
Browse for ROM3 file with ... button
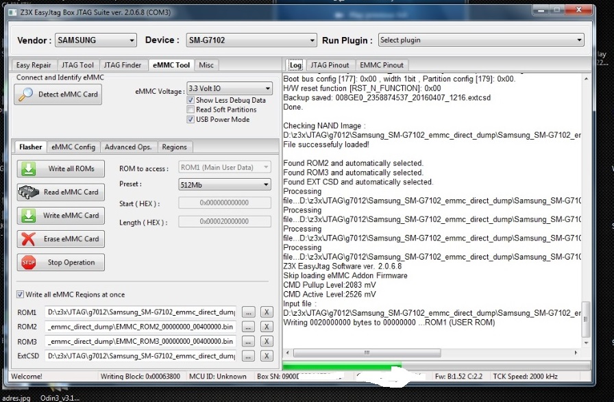click(248, 342)
